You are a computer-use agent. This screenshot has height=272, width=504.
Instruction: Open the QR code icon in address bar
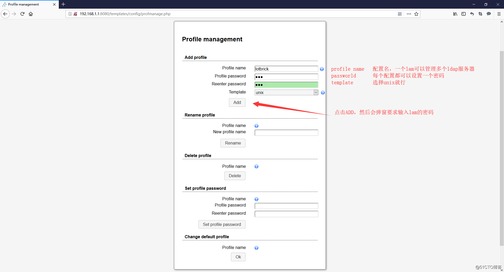[x=400, y=14]
